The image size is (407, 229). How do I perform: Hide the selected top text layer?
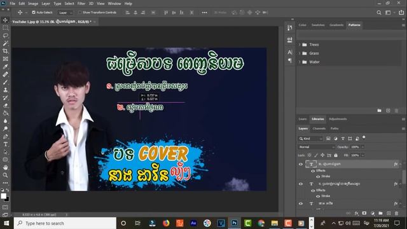(x=301, y=164)
